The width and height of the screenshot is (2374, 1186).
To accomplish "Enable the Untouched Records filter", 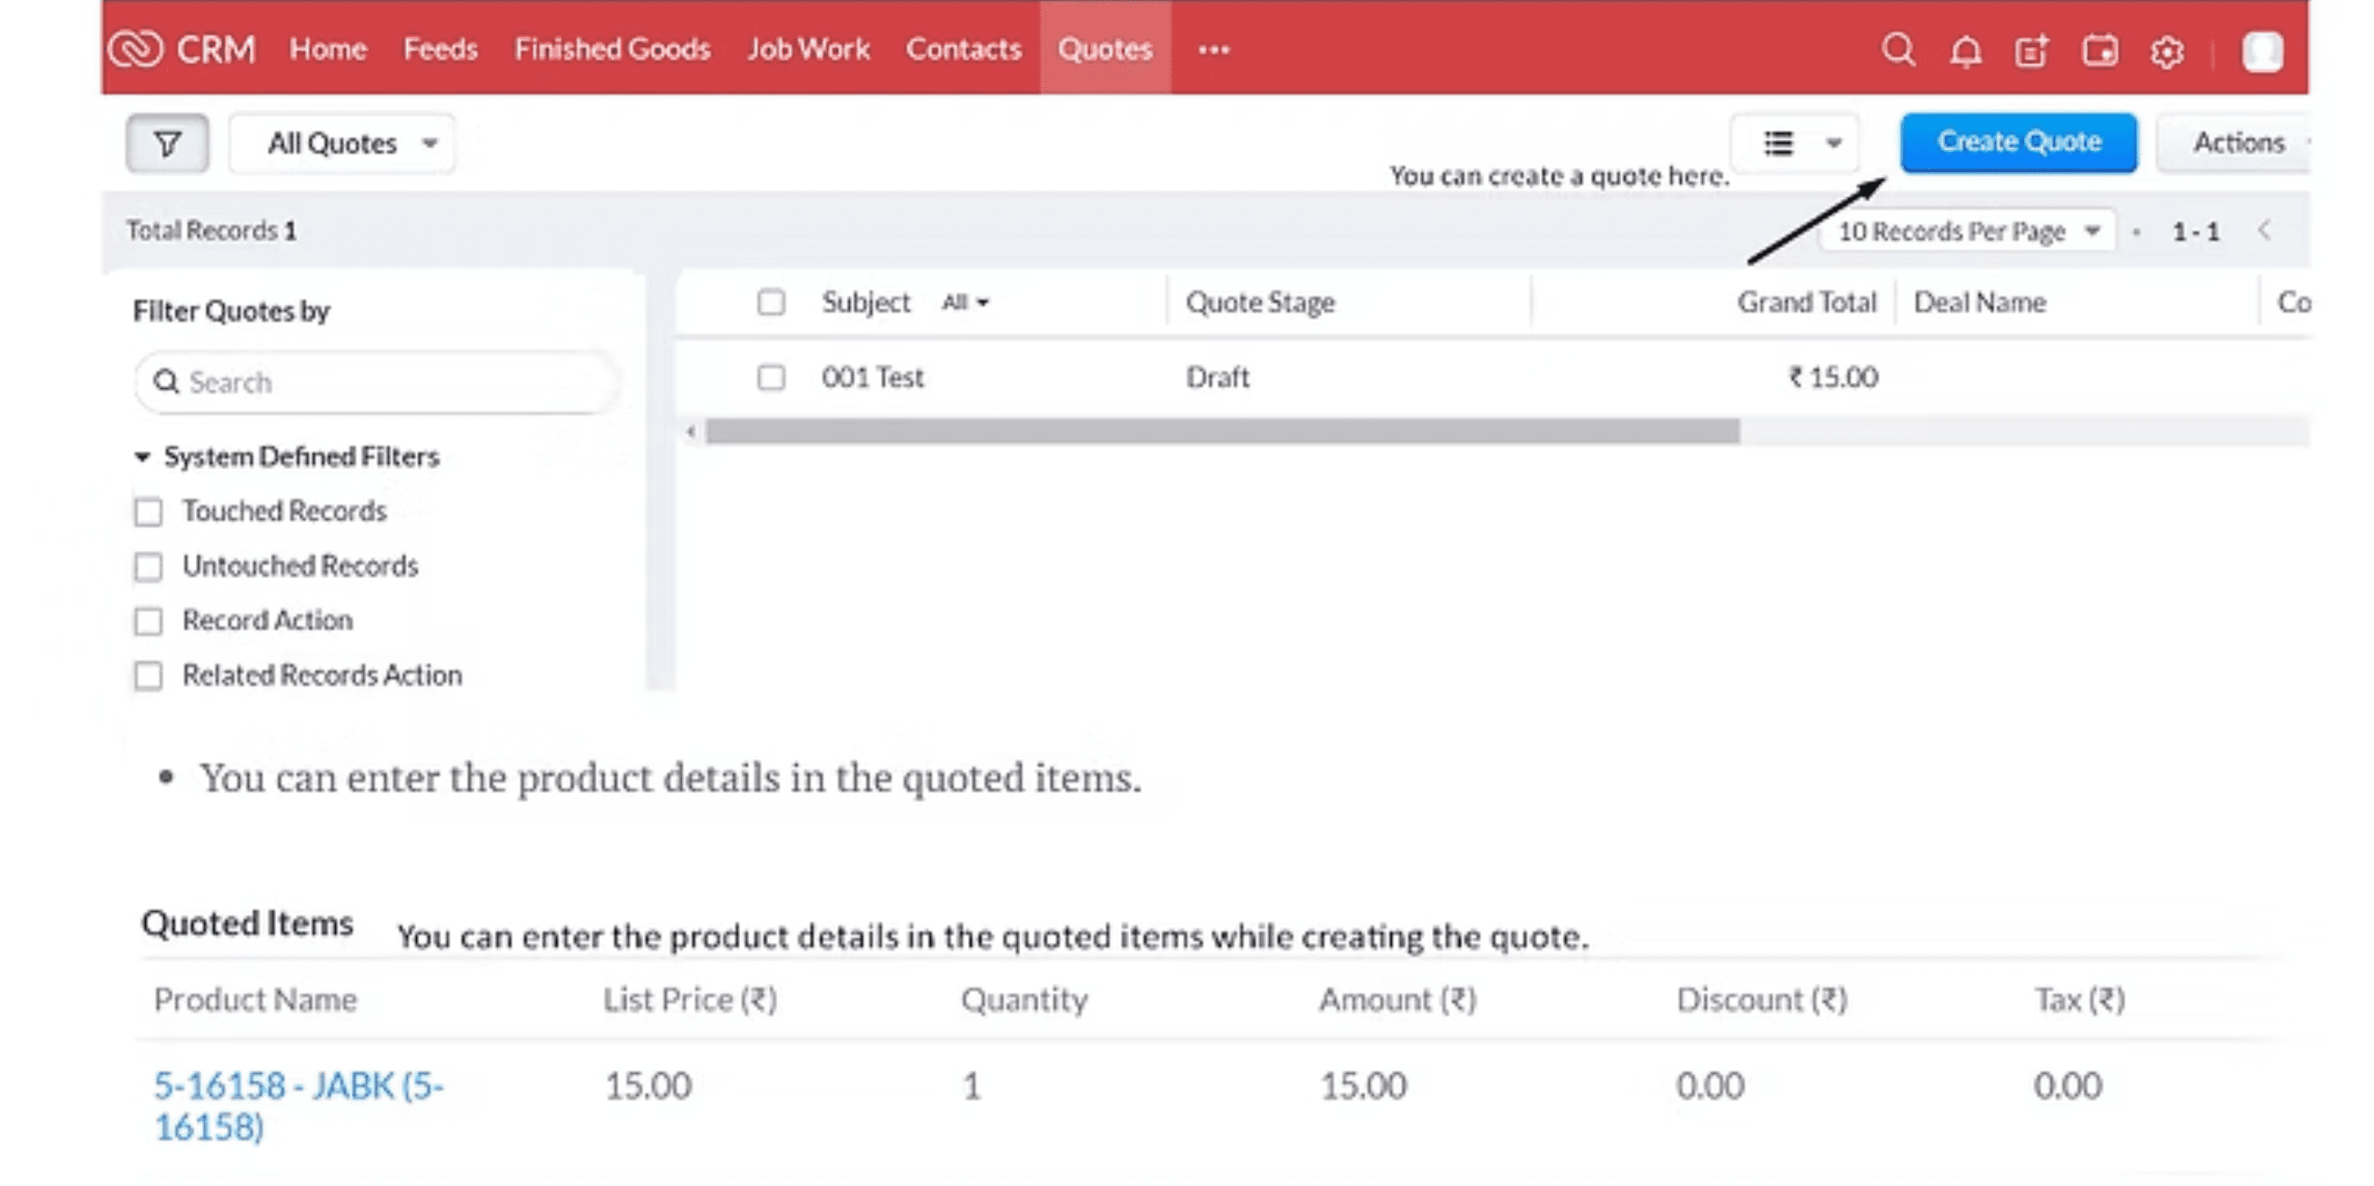I will click(x=149, y=566).
